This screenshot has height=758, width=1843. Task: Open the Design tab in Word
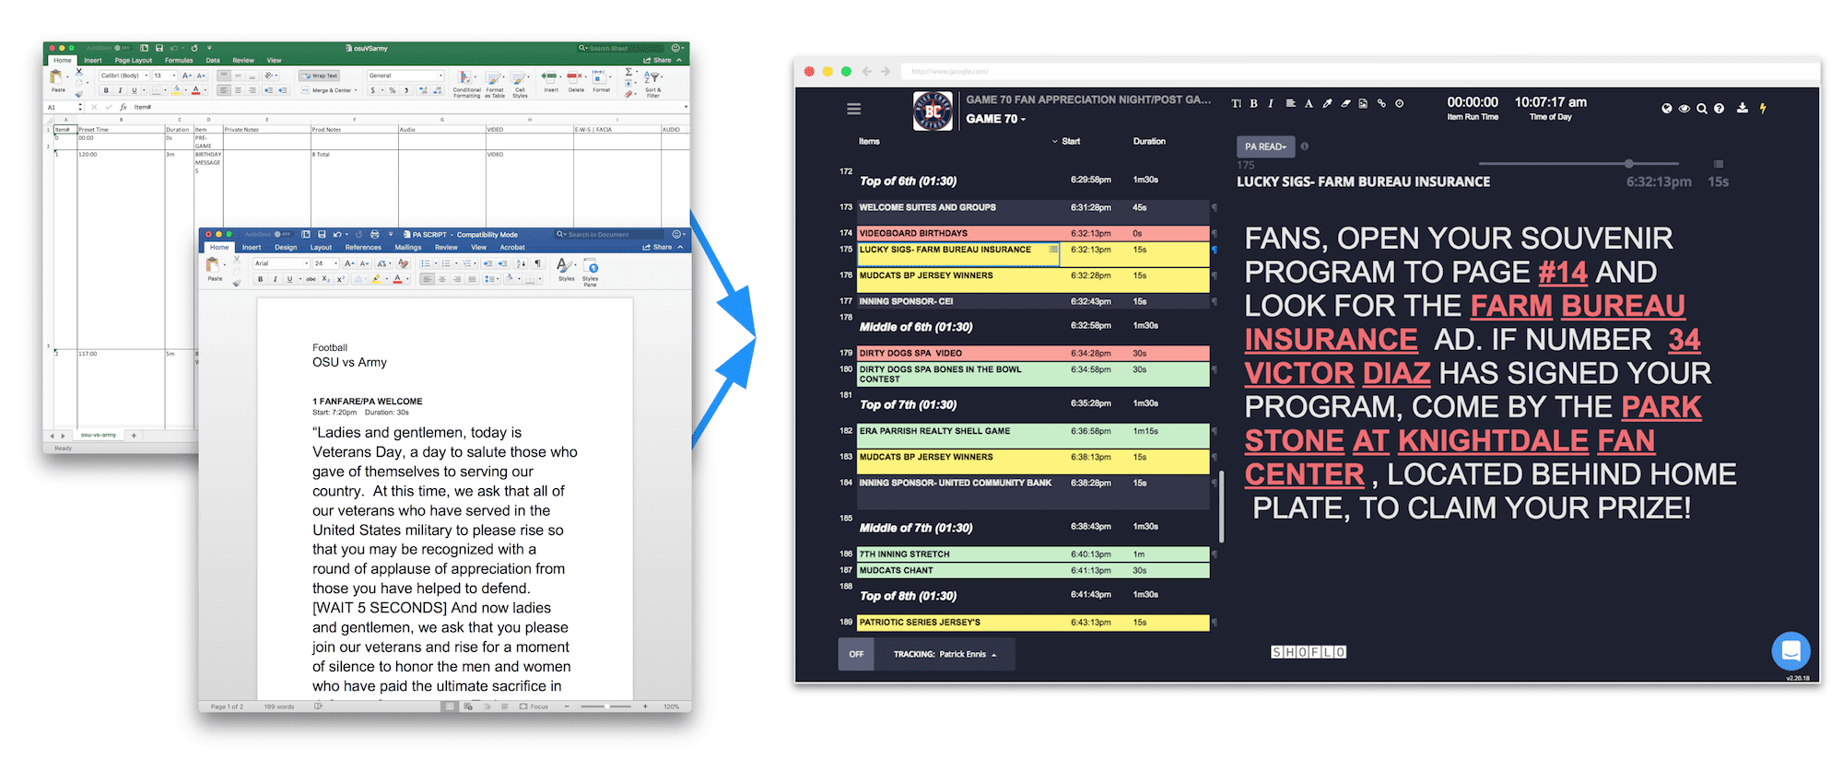click(286, 247)
